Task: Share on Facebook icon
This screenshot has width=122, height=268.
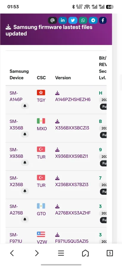Action: pos(103,20)
